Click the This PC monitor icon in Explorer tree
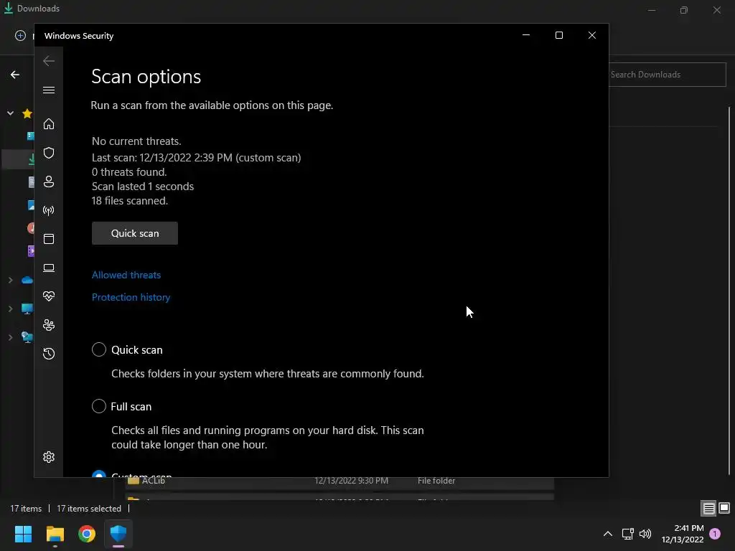The image size is (735, 551). [x=27, y=309]
